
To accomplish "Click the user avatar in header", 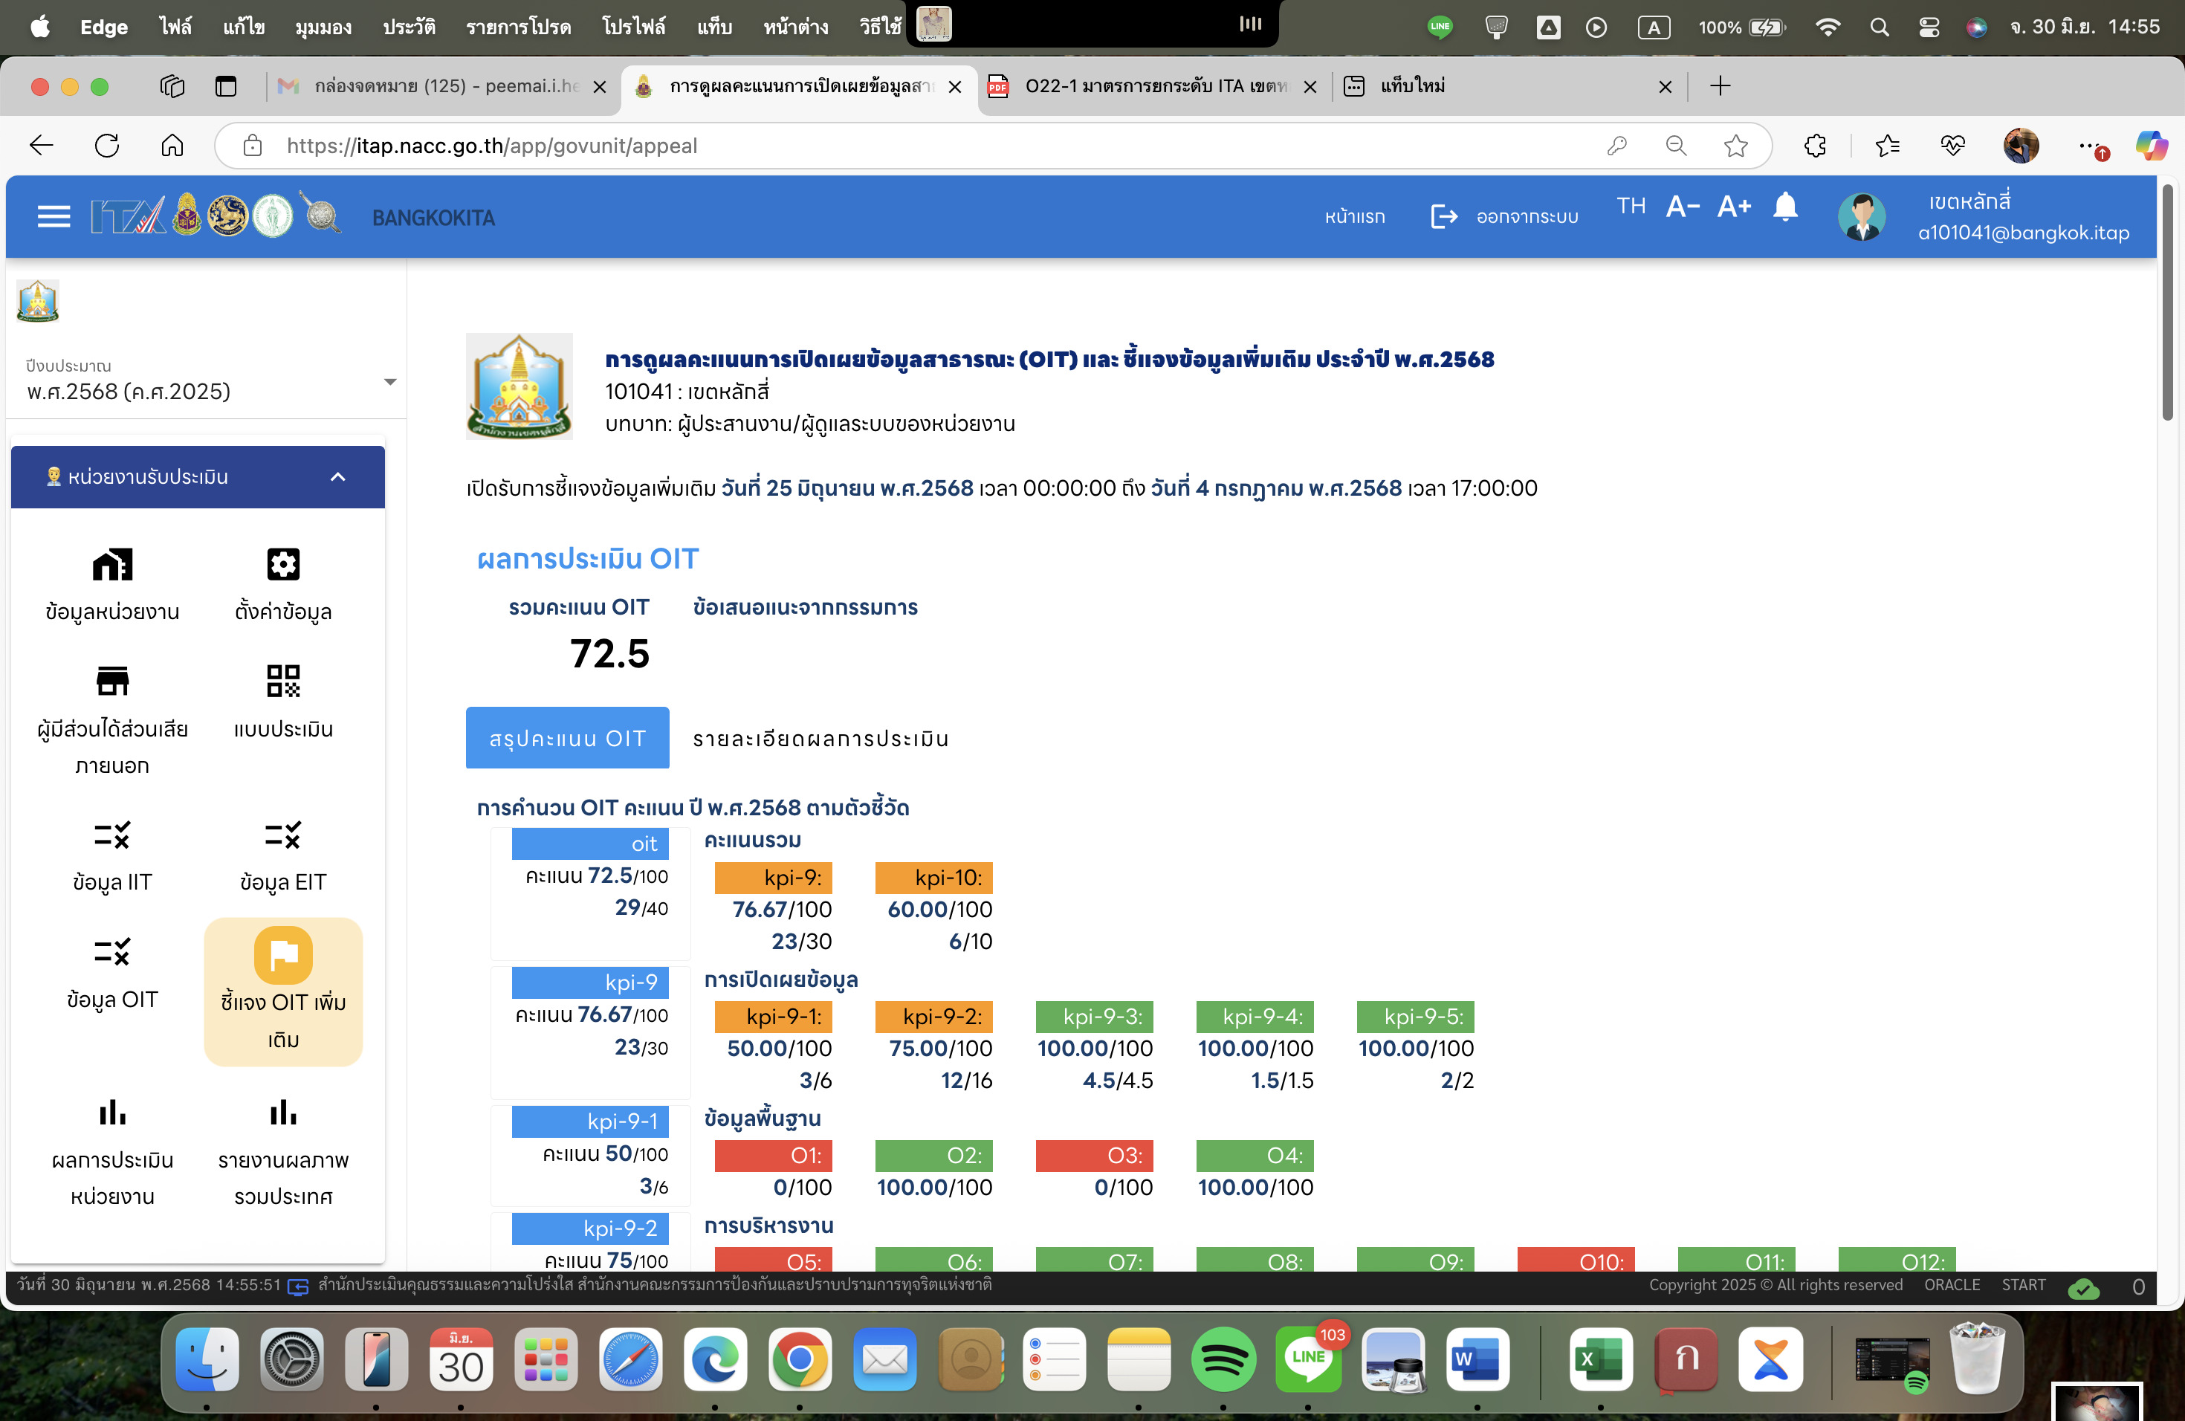I will [x=1862, y=216].
